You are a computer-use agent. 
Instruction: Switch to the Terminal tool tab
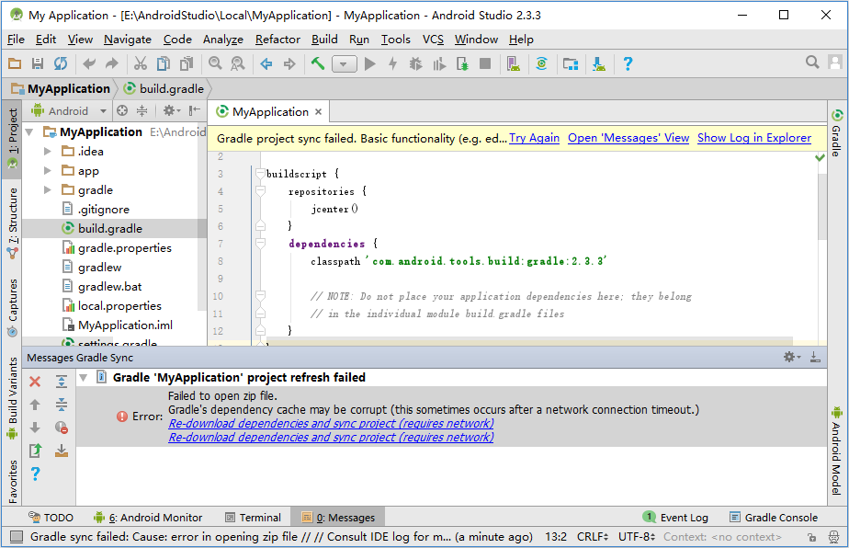(253, 518)
